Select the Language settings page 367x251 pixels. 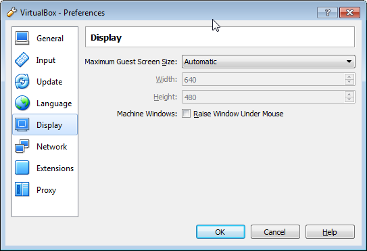[x=45, y=104]
